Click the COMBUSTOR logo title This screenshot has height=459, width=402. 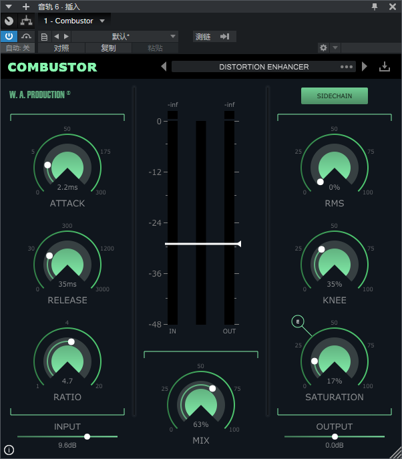click(52, 67)
